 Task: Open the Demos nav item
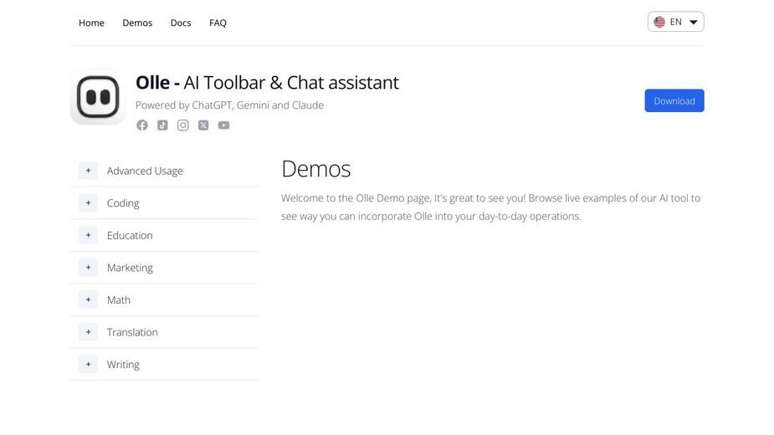click(137, 23)
